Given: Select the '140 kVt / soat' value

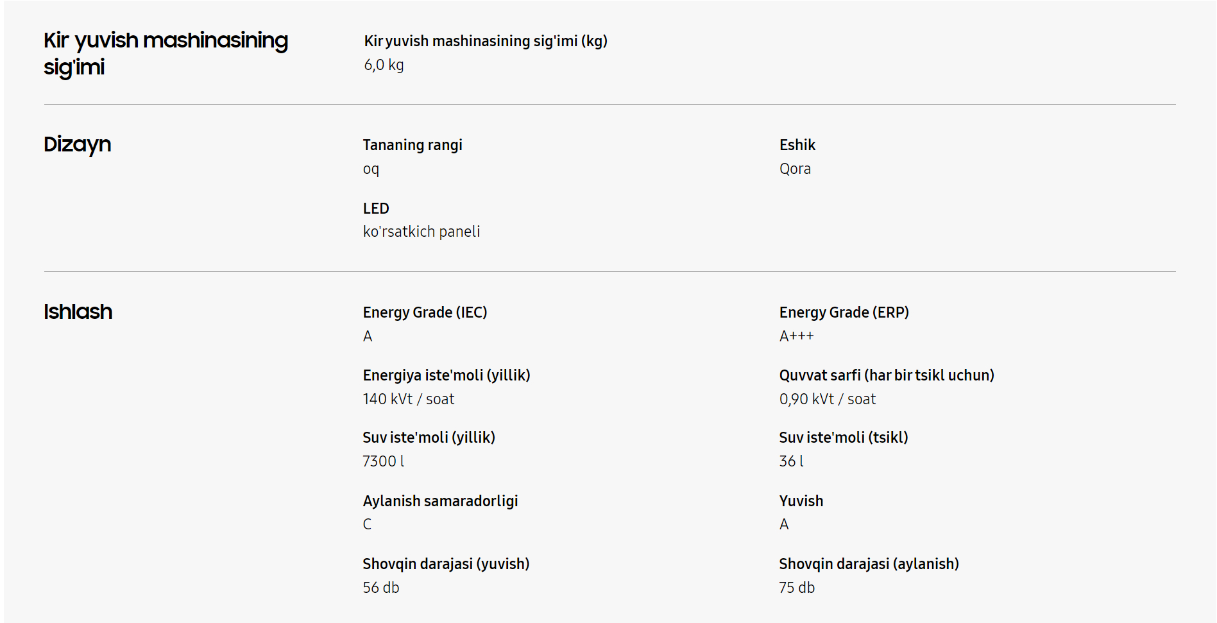Looking at the screenshot, I should (408, 399).
